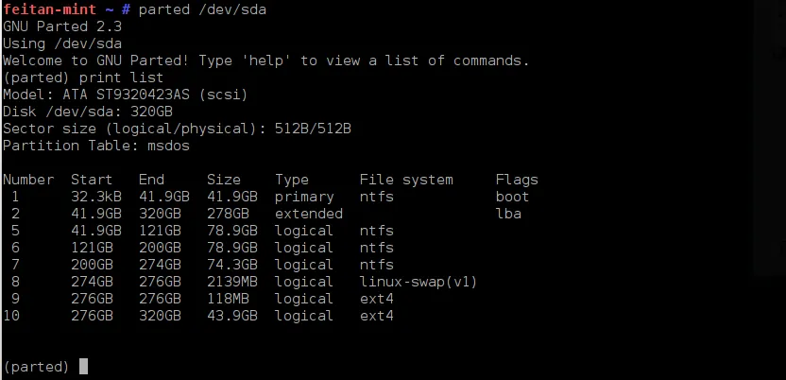The height and width of the screenshot is (380, 786).
Task: Click the 'Number' column header
Action: [x=28, y=180]
